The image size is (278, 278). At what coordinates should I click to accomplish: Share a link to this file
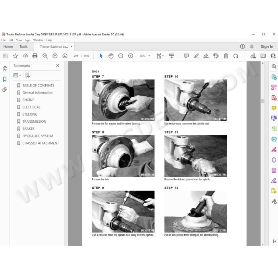tap(253, 56)
